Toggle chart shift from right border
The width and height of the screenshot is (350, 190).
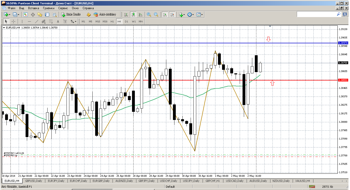(172, 15)
